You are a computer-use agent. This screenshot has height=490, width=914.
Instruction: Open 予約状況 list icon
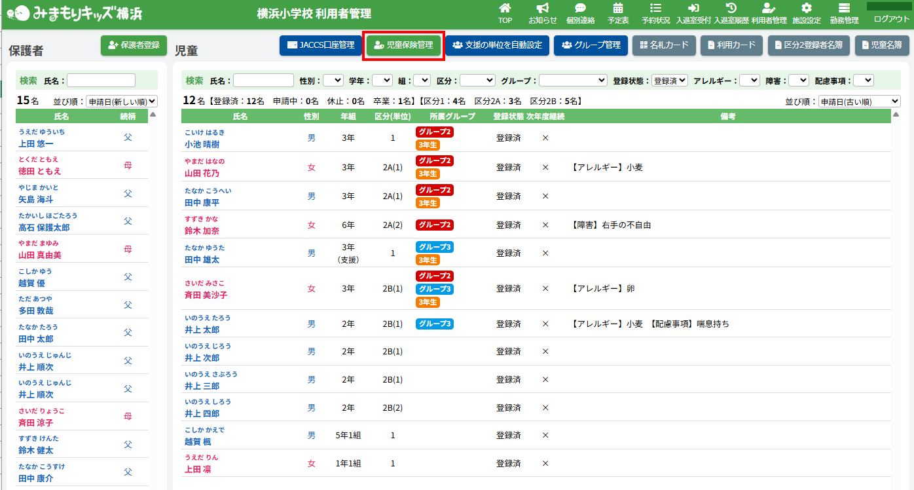pos(655,9)
